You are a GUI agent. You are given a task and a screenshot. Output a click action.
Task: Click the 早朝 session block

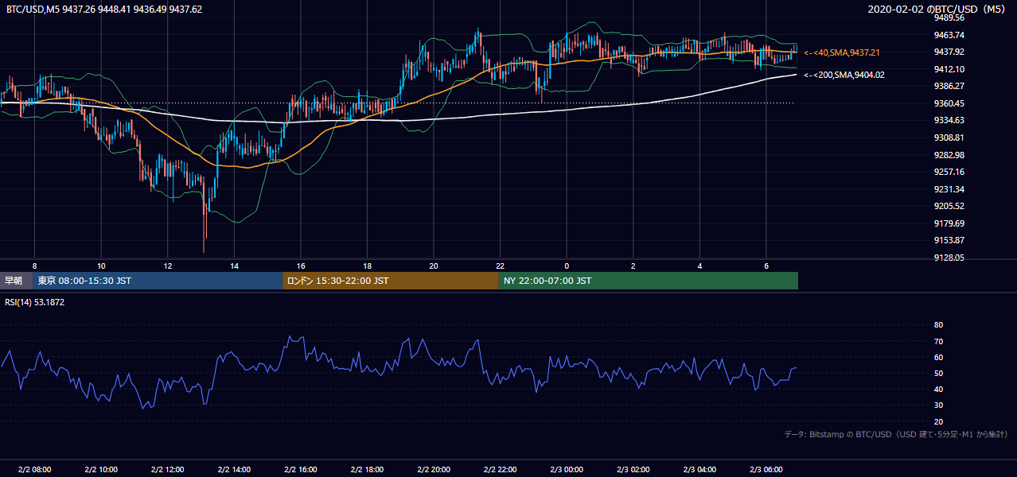(x=16, y=281)
